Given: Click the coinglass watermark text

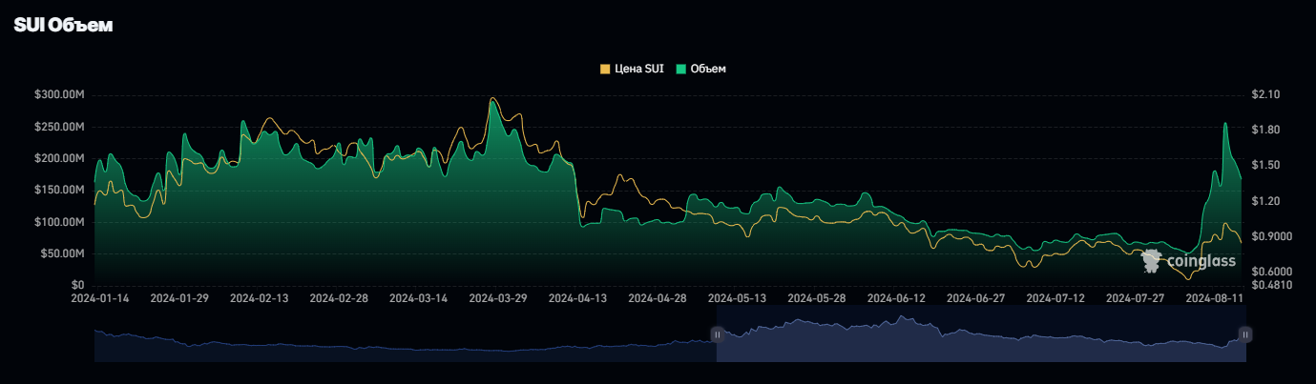Looking at the screenshot, I should 1201,261.
